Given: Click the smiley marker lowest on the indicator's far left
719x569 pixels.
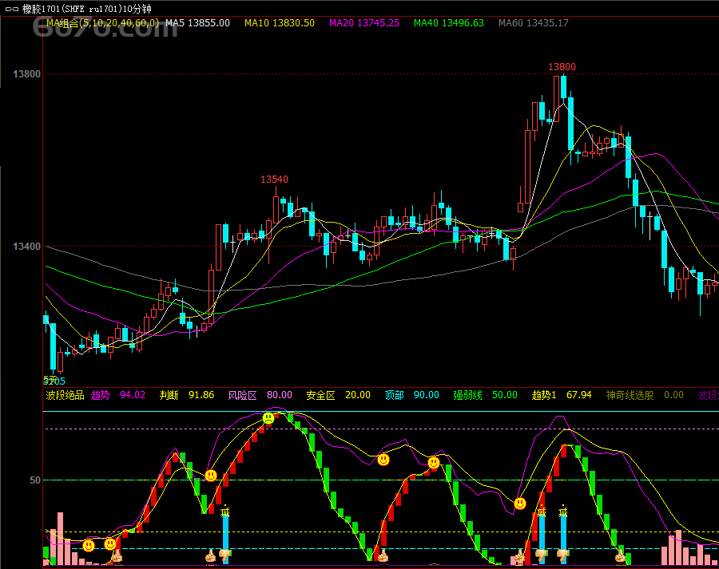Looking at the screenshot, I should (x=89, y=546).
